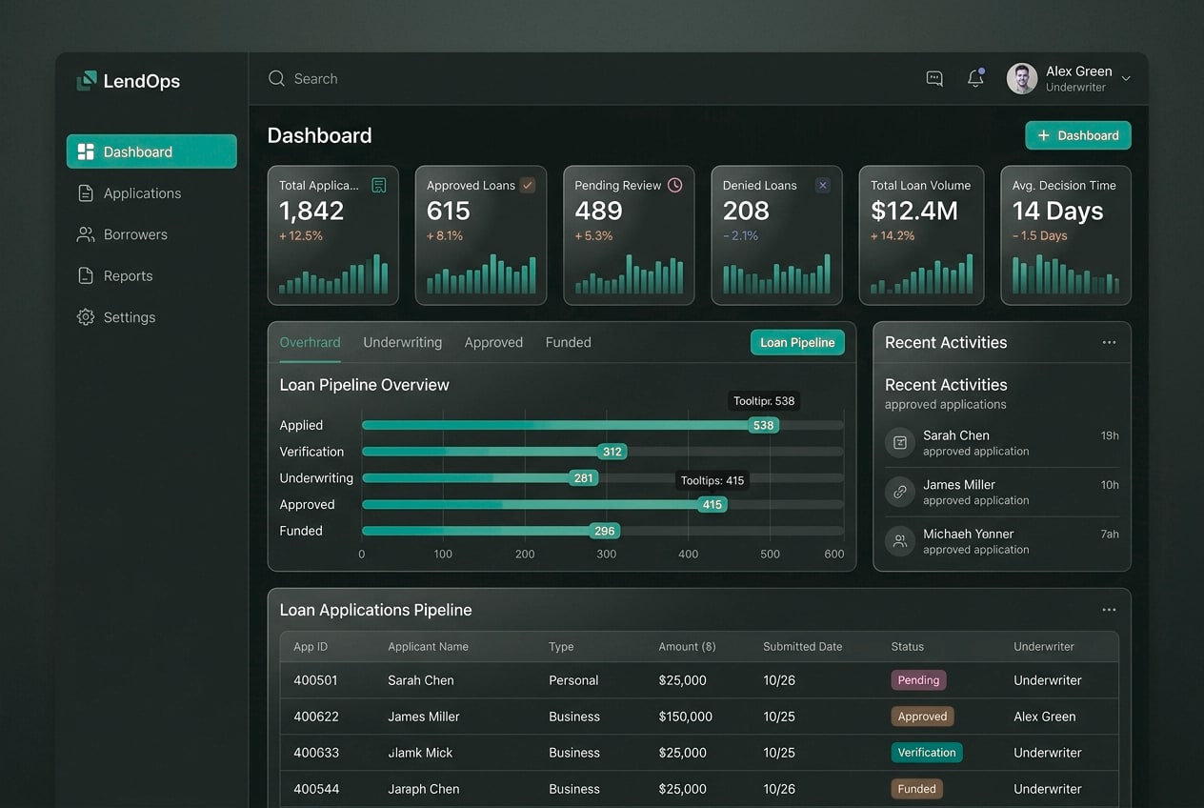
Task: Sort table by Amount ($) header
Action: (x=687, y=646)
